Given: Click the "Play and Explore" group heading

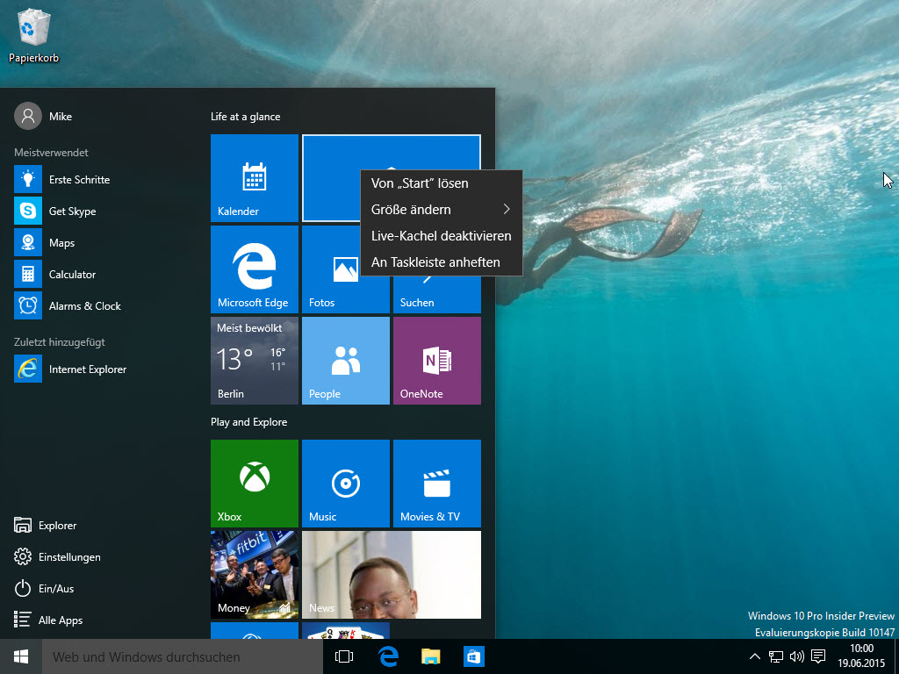Looking at the screenshot, I should [248, 422].
